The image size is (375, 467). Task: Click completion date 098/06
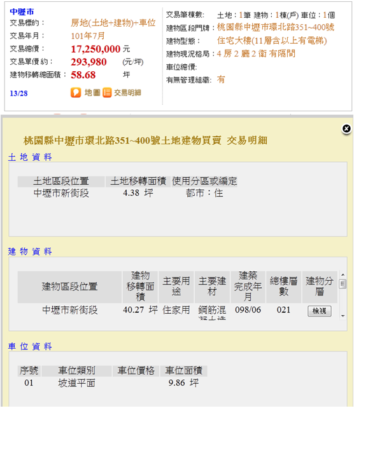click(x=248, y=310)
